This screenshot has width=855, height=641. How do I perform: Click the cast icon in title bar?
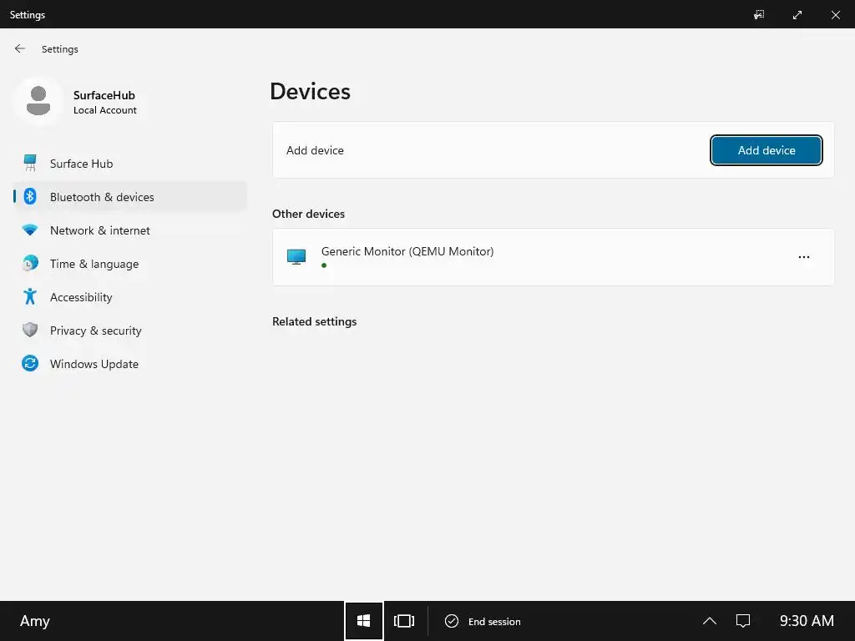[x=759, y=15]
